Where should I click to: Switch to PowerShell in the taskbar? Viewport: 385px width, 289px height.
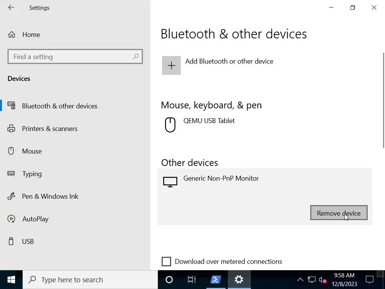pos(215,280)
